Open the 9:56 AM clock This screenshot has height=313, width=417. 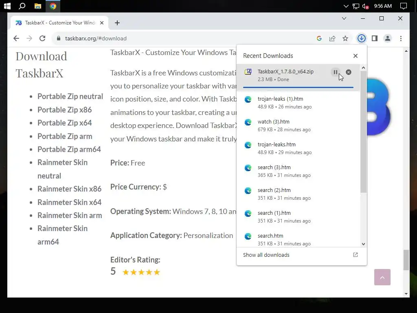pyautogui.click(x=383, y=6)
